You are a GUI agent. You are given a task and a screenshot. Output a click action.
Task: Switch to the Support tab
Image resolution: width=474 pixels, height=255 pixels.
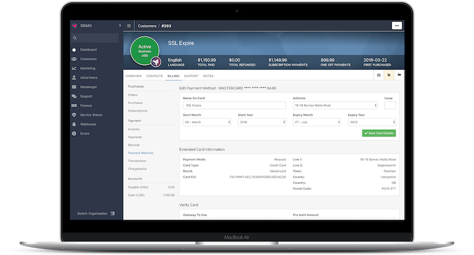tap(191, 76)
